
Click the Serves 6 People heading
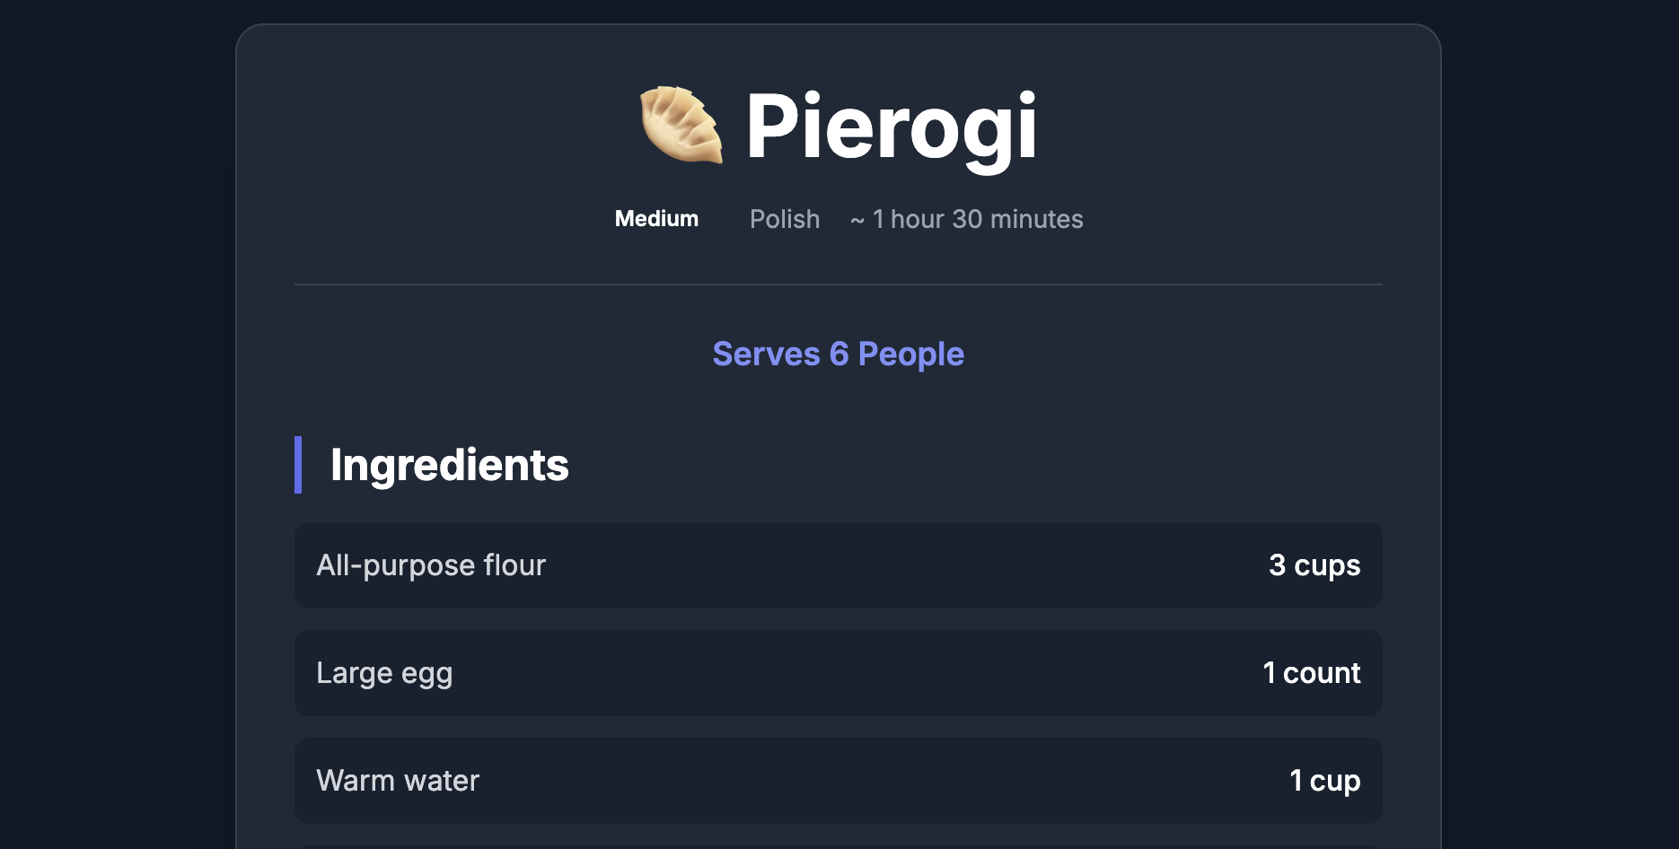tap(839, 354)
